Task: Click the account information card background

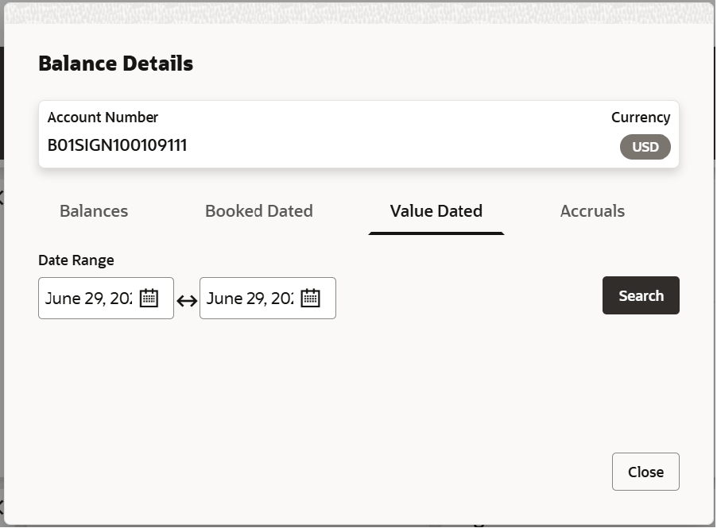Action: [x=359, y=134]
